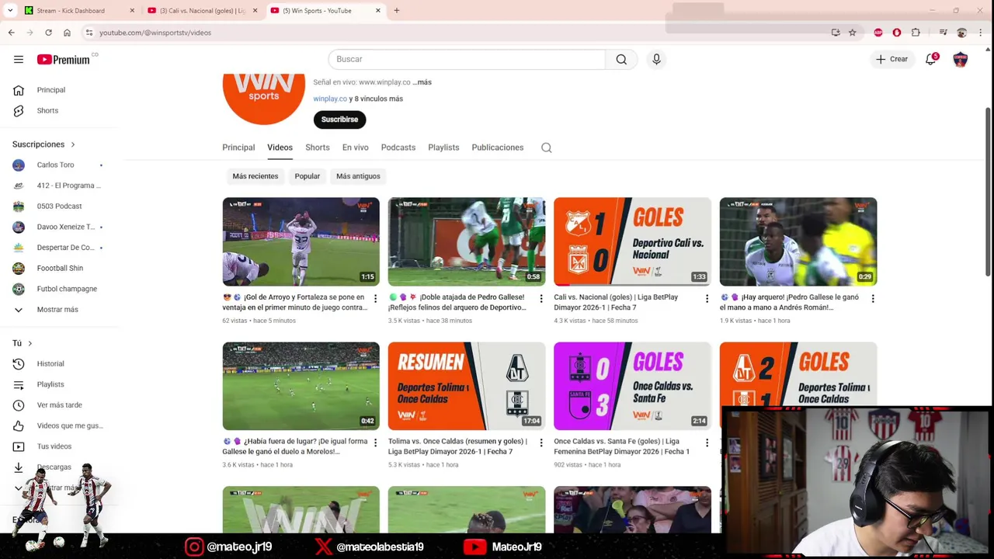
Task: Reload the page in browser toolbar
Action: tap(48, 33)
